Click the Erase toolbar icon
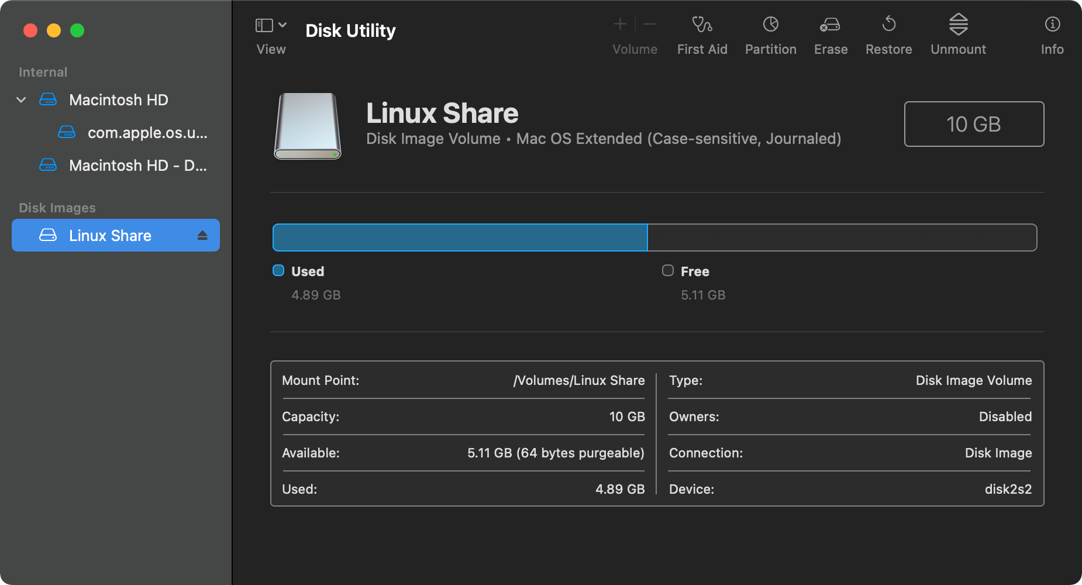1082x585 pixels. [830, 25]
